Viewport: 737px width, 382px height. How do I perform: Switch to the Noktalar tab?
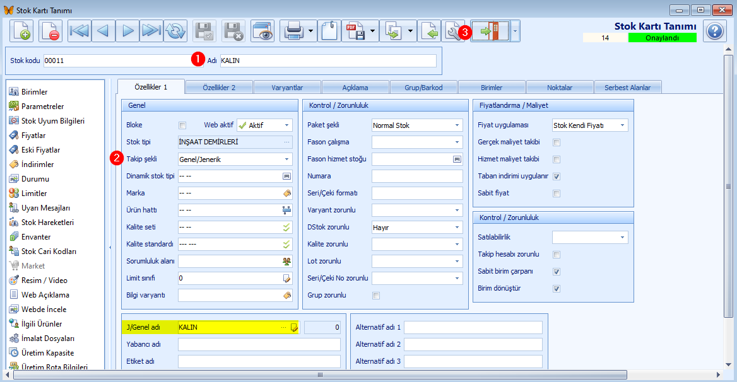click(560, 87)
